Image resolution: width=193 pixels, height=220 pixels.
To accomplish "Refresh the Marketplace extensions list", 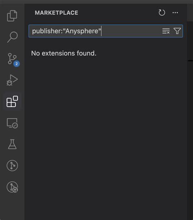I will pos(162,13).
